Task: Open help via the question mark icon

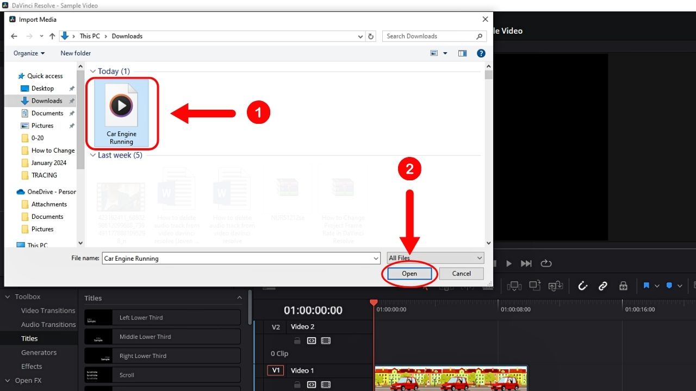Action: (481, 53)
